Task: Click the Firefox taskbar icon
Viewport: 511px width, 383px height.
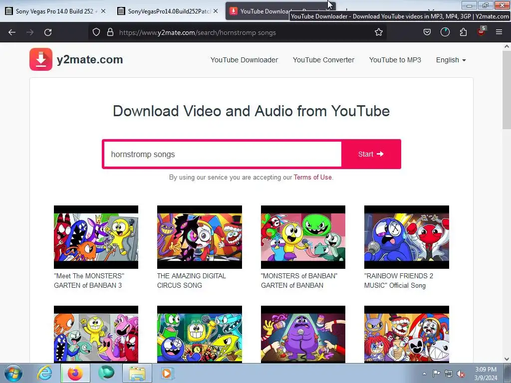Action: (75, 373)
